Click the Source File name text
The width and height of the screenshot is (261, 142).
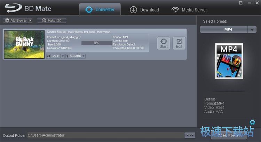pyautogui.click(x=79, y=32)
